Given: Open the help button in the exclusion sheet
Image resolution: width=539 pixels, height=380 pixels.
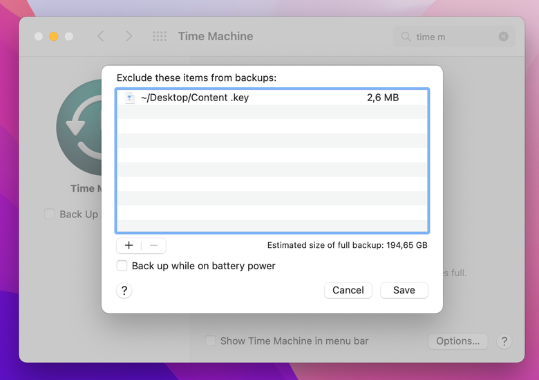Looking at the screenshot, I should [x=124, y=291].
